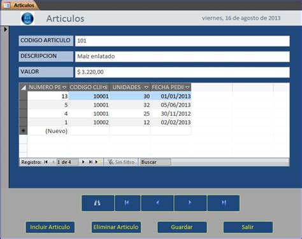Click the blue previous record button
Image resolution: width=302 pixels, height=239 pixels.
click(157, 203)
